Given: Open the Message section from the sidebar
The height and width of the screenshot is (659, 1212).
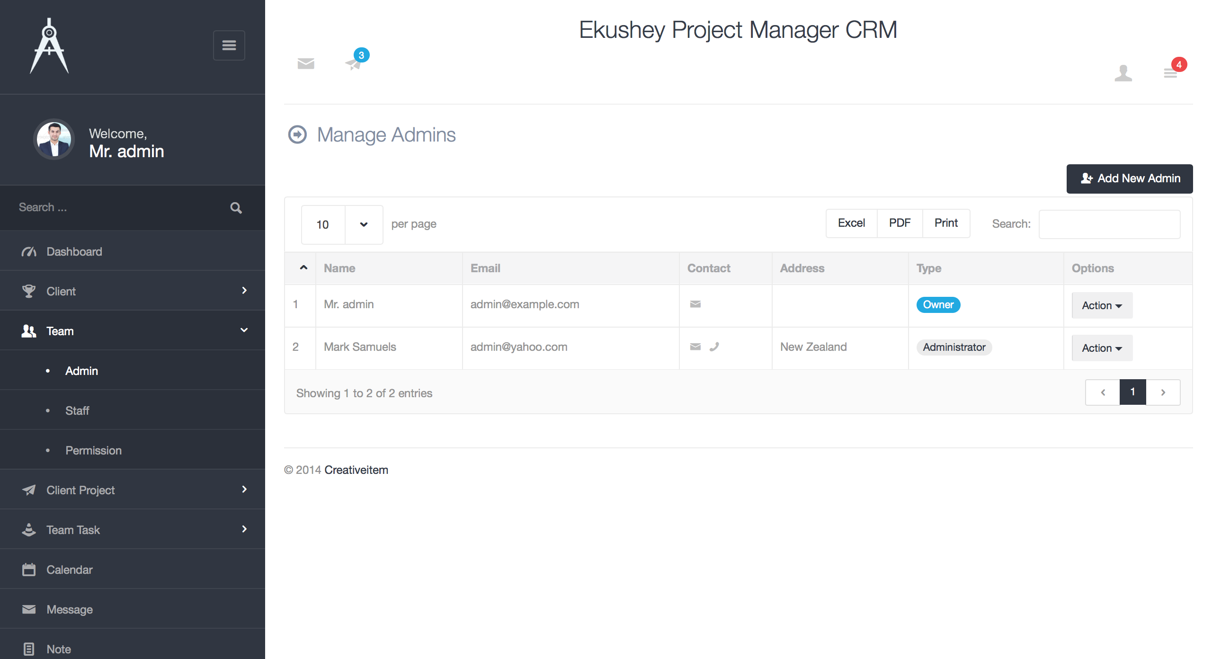Looking at the screenshot, I should click(x=69, y=609).
